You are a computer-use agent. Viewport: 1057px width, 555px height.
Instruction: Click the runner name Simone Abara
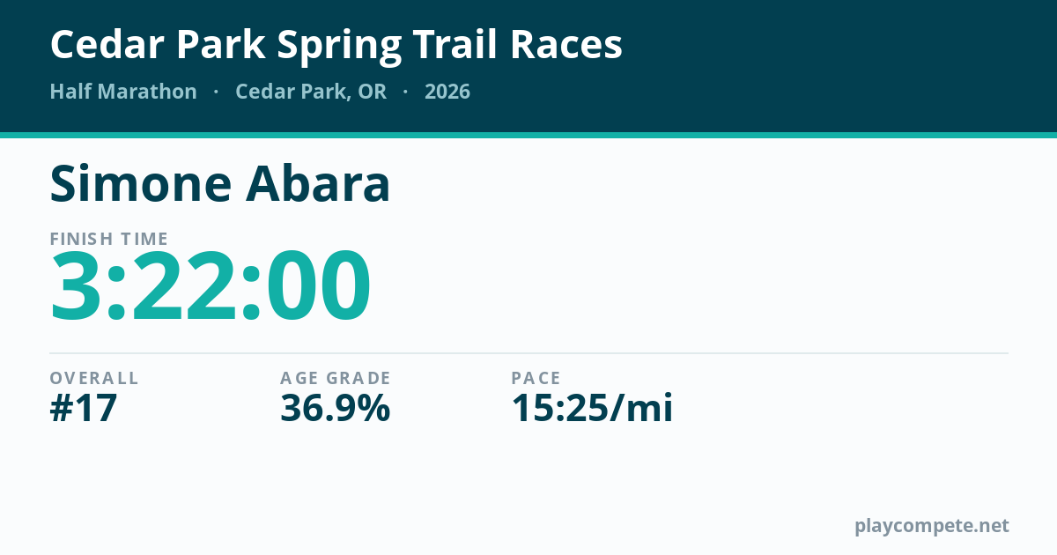coord(220,184)
